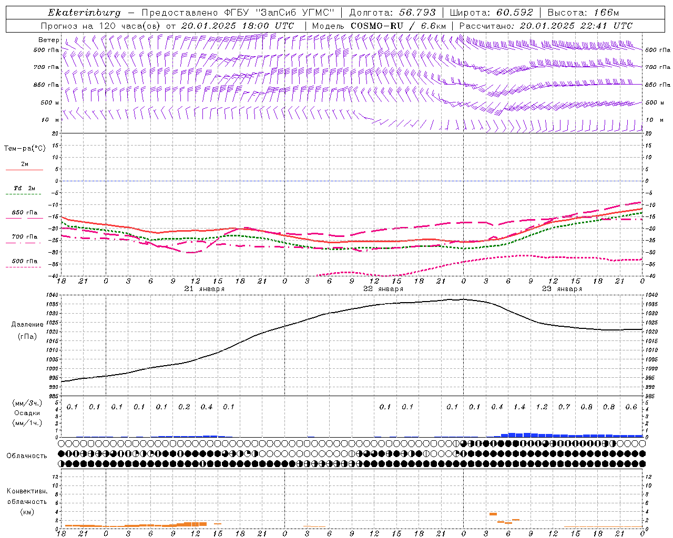Image resolution: width=673 pixels, height=538 pixels.
Task: Click the '1.4' precipitation amount value
Action: click(x=519, y=407)
